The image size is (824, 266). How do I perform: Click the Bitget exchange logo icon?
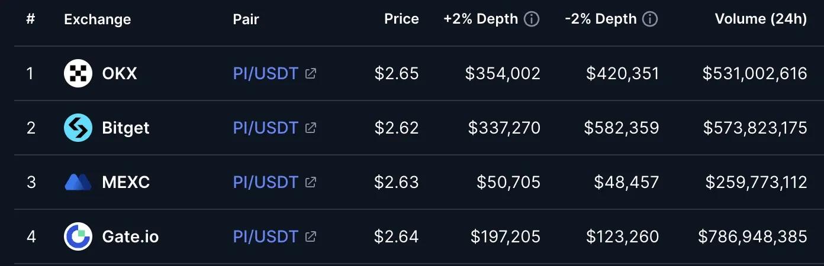point(78,128)
